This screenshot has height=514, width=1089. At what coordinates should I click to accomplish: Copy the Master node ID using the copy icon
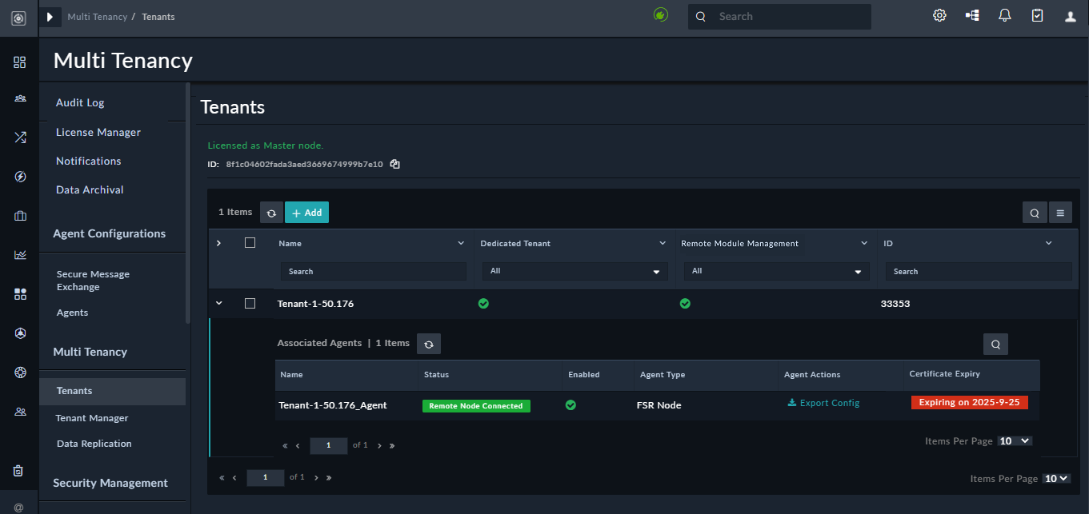pos(394,163)
